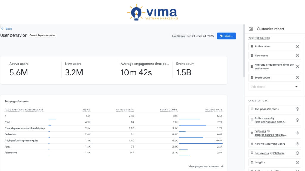Remove the New vs Returning users card
305x171 pixels.
297,144
